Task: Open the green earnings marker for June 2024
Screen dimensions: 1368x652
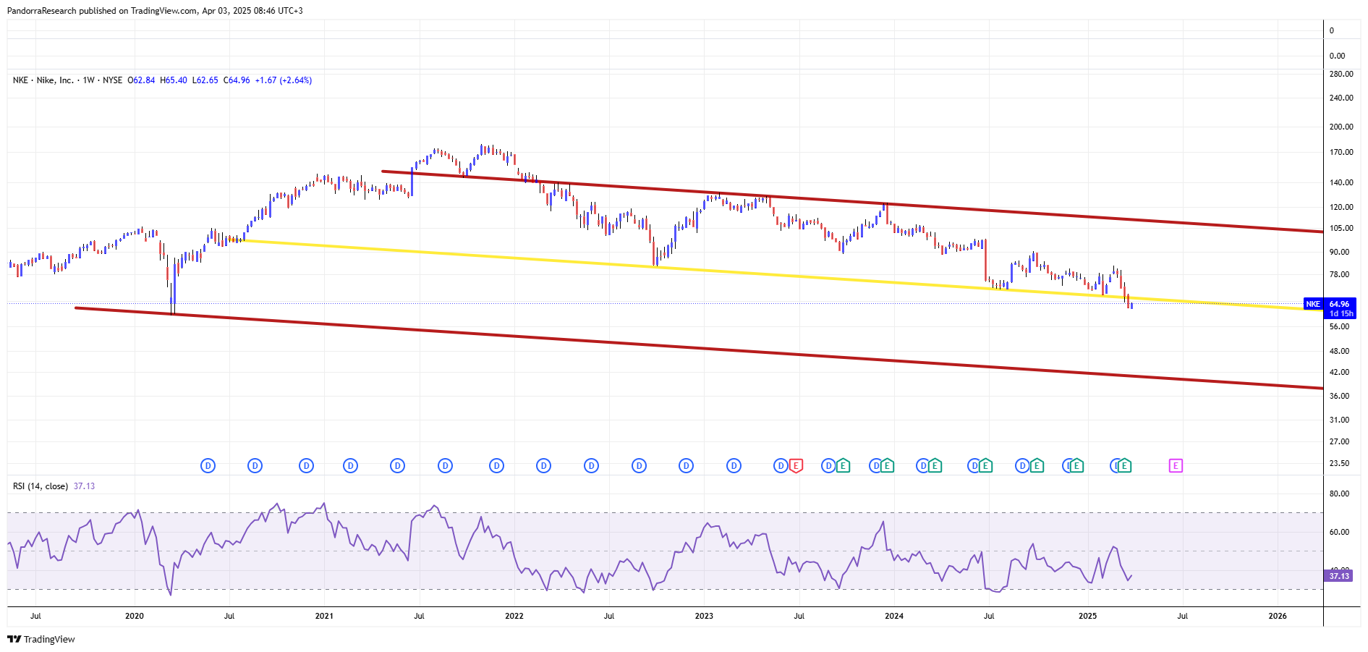Action: [985, 466]
